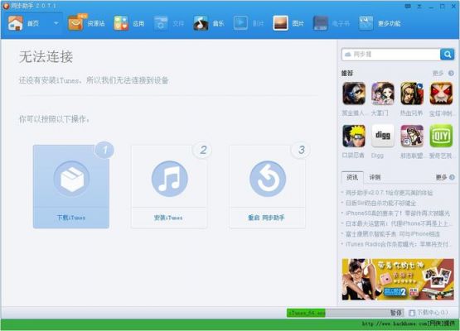Viewport: 460px width, 331px height.
Task: Click 更多 link beside news tabs
Action: [441, 177]
